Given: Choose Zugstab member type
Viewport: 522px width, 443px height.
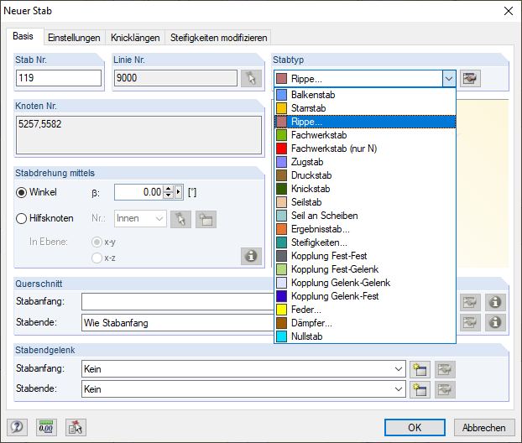Looking at the screenshot, I should tap(365, 162).
